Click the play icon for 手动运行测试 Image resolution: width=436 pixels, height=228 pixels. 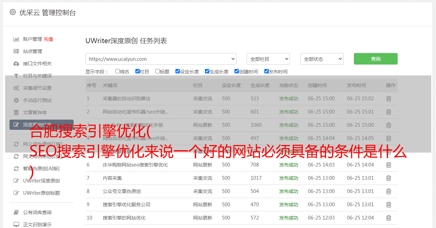[x=16, y=100]
